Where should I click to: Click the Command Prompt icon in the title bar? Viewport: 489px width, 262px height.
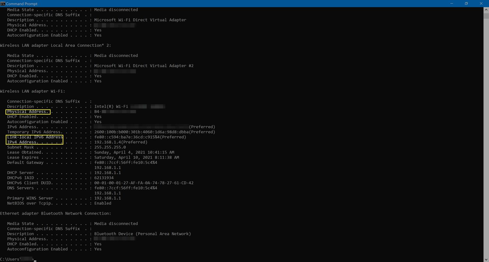3,4
